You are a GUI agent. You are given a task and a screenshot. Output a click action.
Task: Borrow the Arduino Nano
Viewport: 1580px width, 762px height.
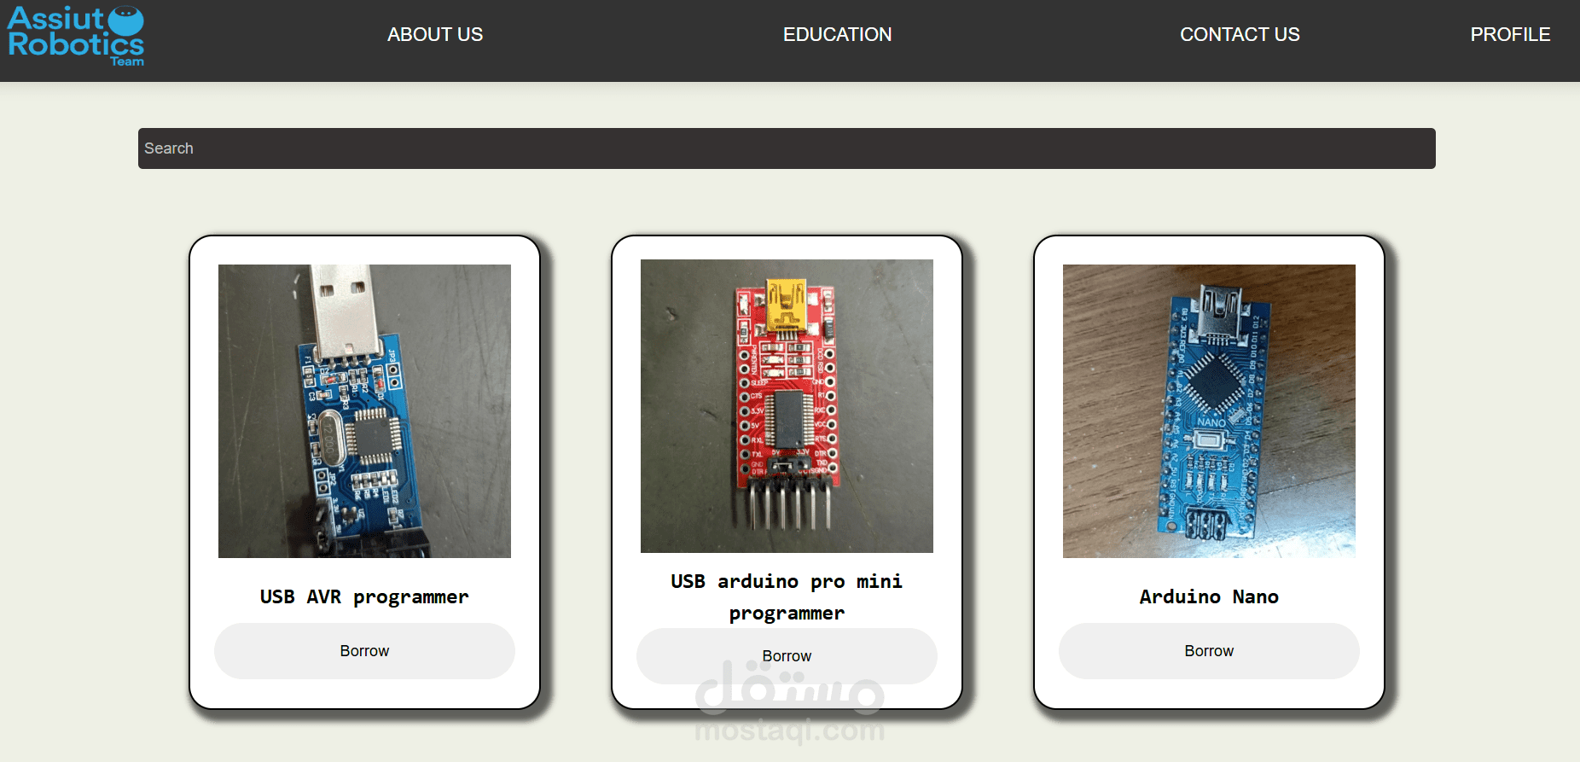1209,651
